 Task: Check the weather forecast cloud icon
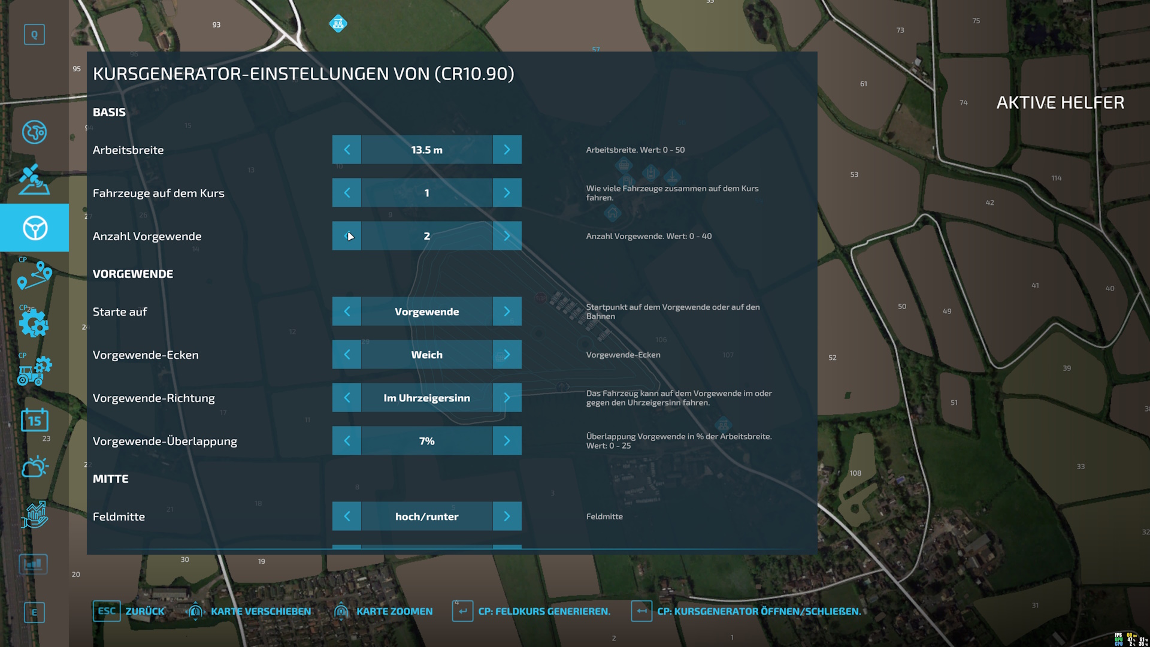pos(34,468)
